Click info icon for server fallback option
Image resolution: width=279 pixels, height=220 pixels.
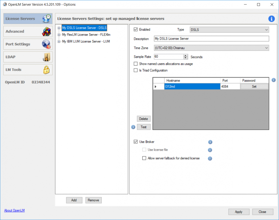point(210,158)
